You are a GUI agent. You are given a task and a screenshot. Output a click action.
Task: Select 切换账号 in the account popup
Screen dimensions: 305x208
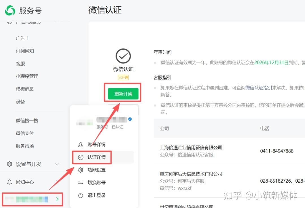97,183
